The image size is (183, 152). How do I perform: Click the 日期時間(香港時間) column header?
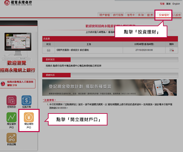click(x=144, y=44)
